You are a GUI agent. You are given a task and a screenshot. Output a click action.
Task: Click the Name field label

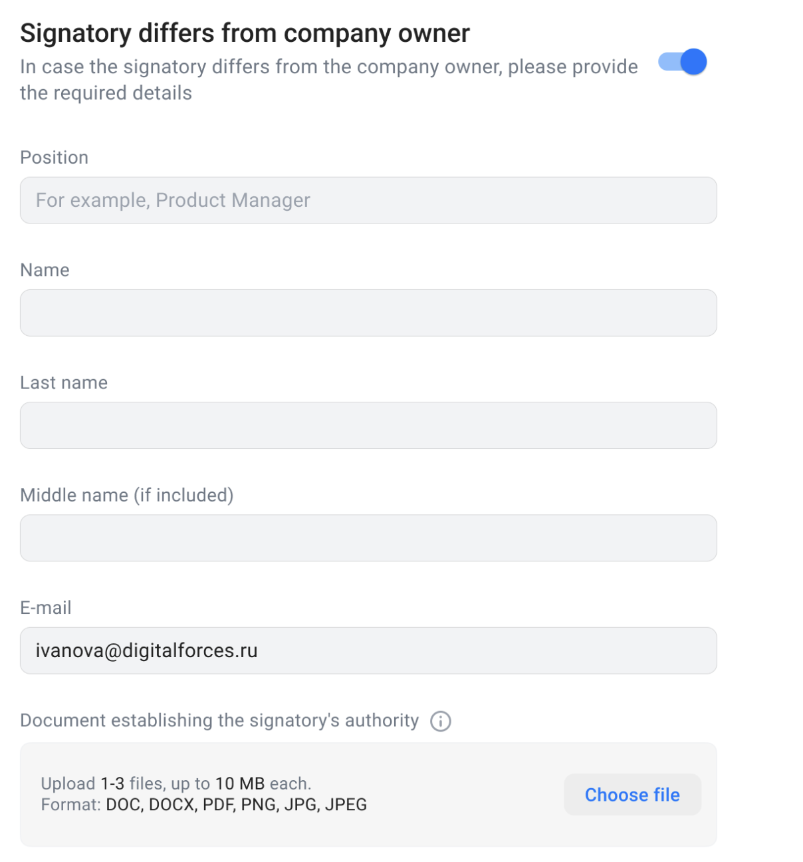click(x=45, y=270)
